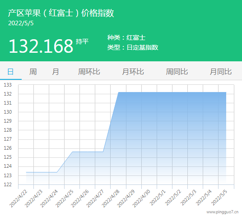Switch to the 周 weekly tab

pyautogui.click(x=33, y=72)
